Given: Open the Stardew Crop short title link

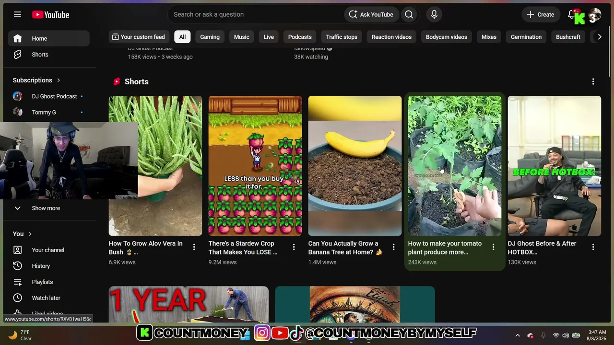Looking at the screenshot, I should pyautogui.click(x=243, y=248).
